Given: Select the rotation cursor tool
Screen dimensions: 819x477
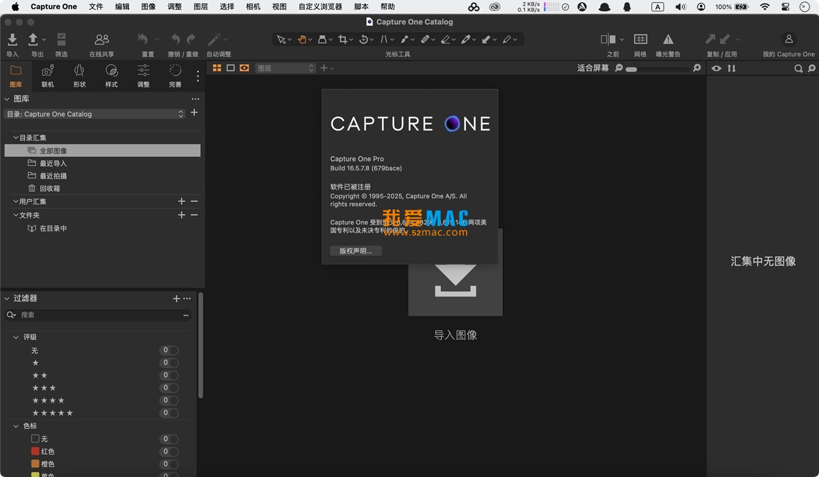Looking at the screenshot, I should tap(363, 40).
